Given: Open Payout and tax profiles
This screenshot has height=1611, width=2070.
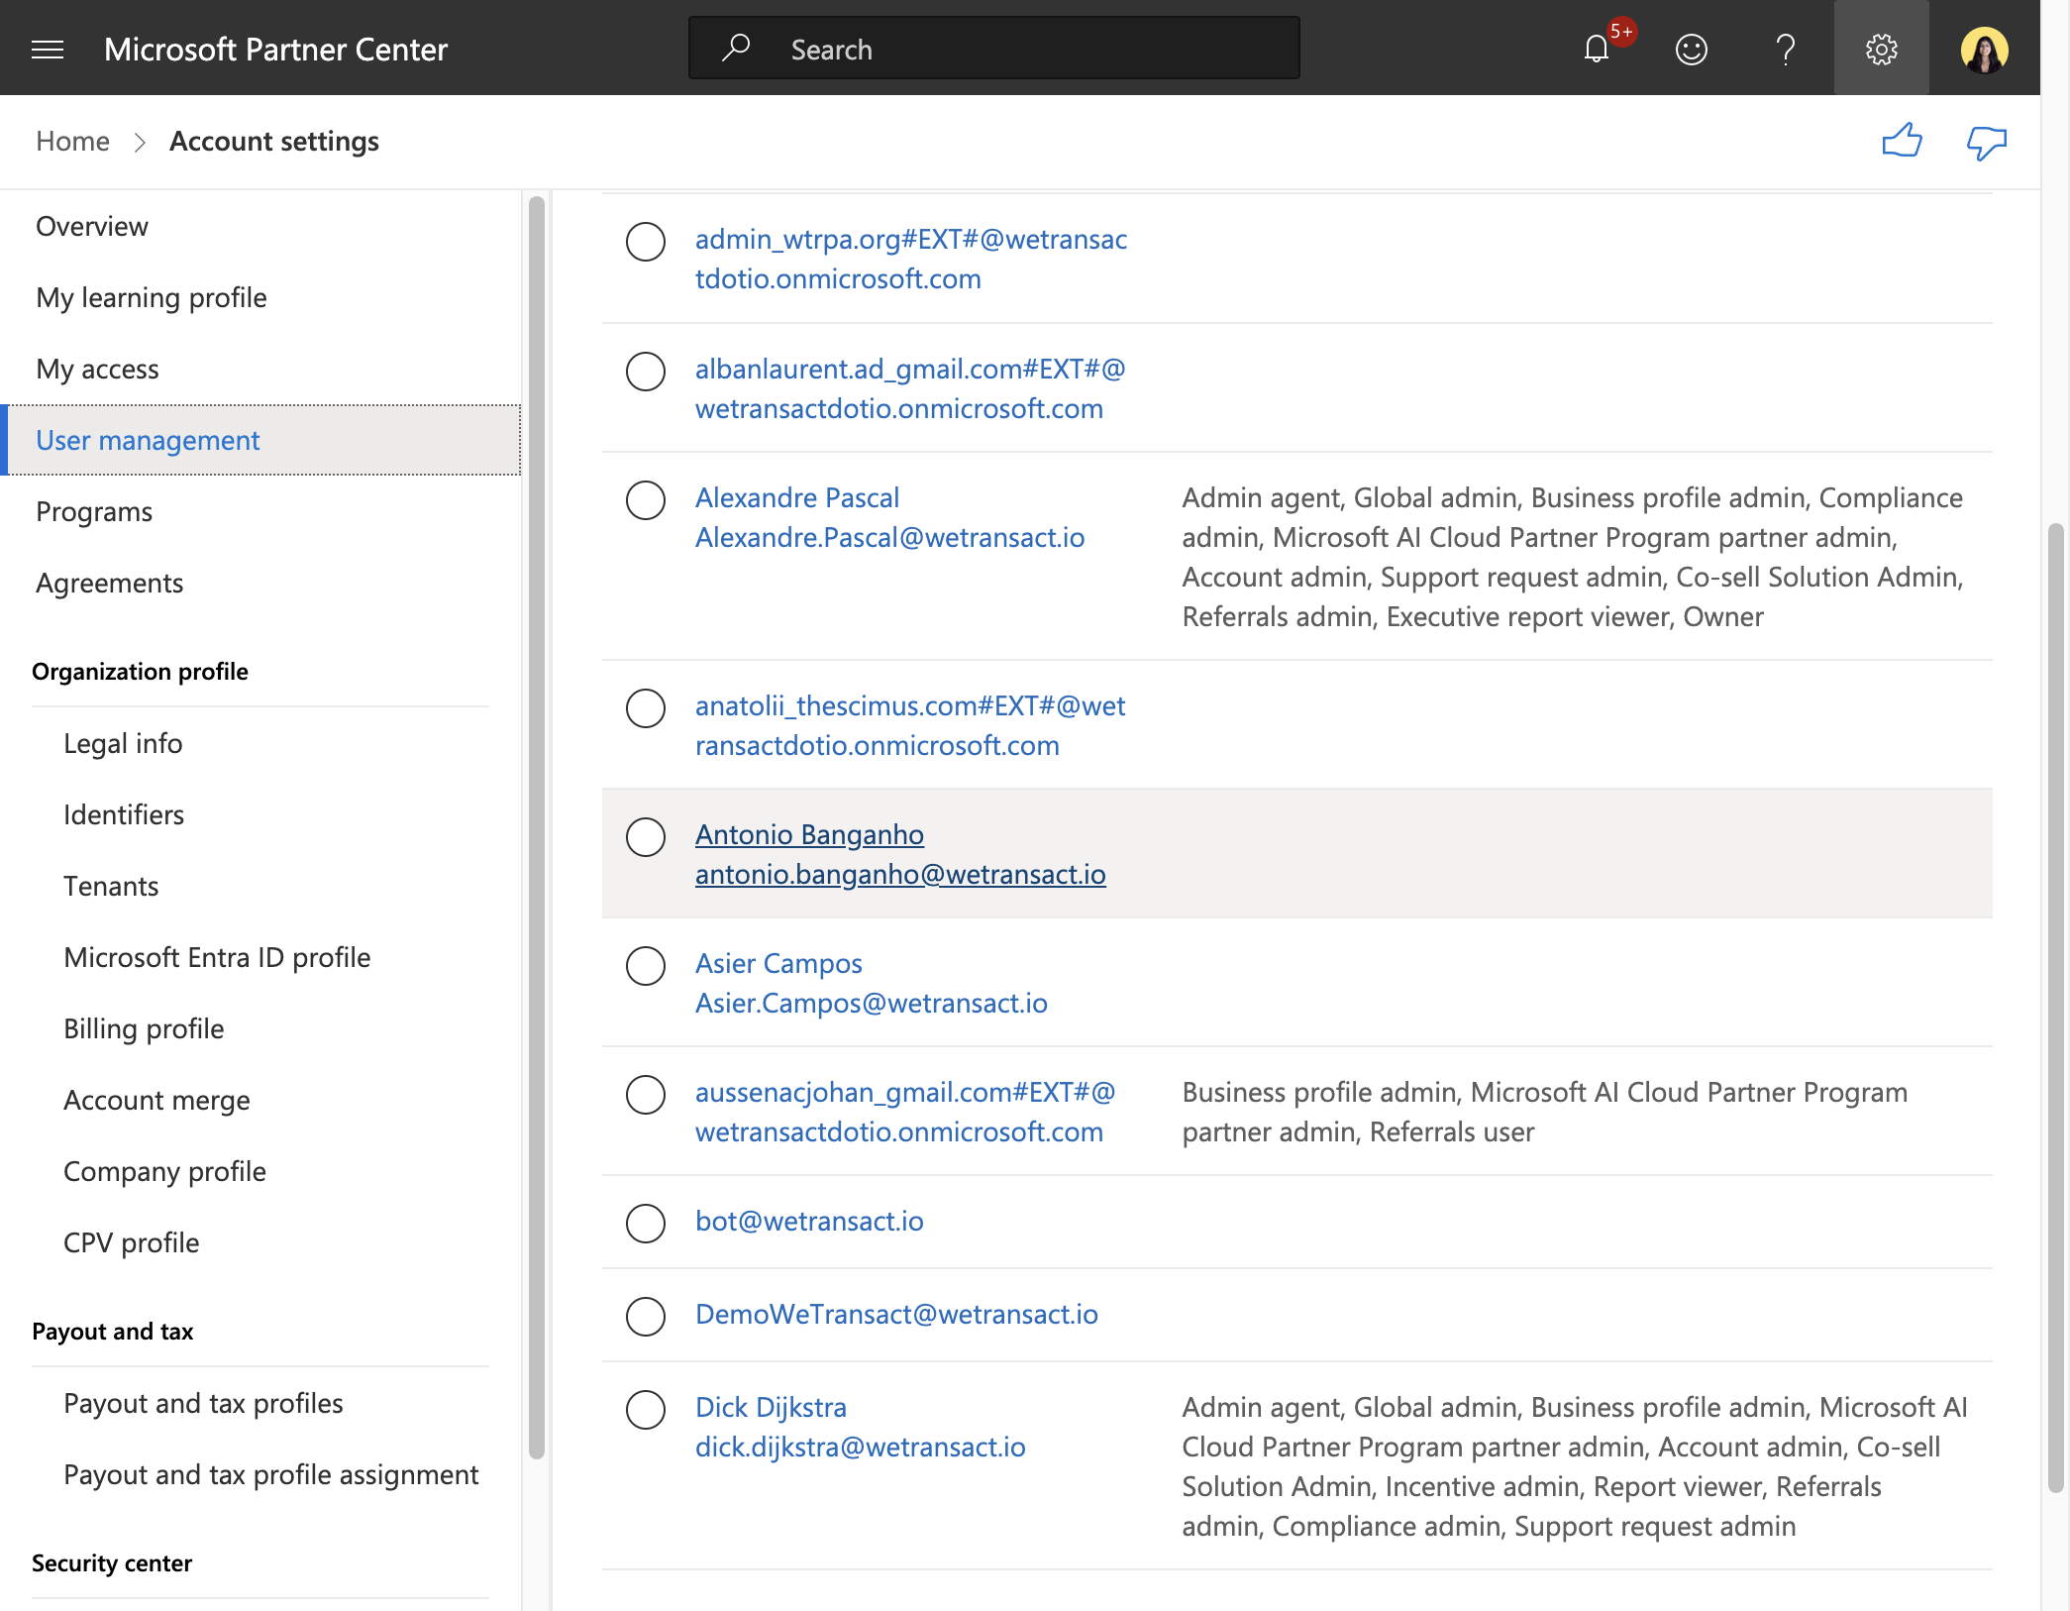Looking at the screenshot, I should (203, 1403).
